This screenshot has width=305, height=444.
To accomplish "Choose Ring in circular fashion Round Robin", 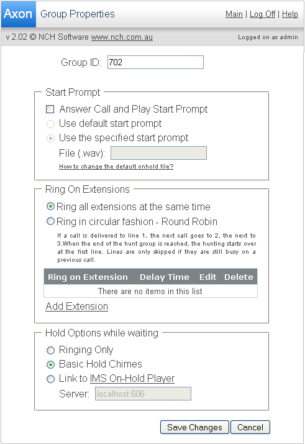I will click(50, 221).
